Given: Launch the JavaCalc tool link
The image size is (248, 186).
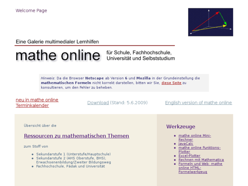Looking at the screenshot, I should pos(186,144).
